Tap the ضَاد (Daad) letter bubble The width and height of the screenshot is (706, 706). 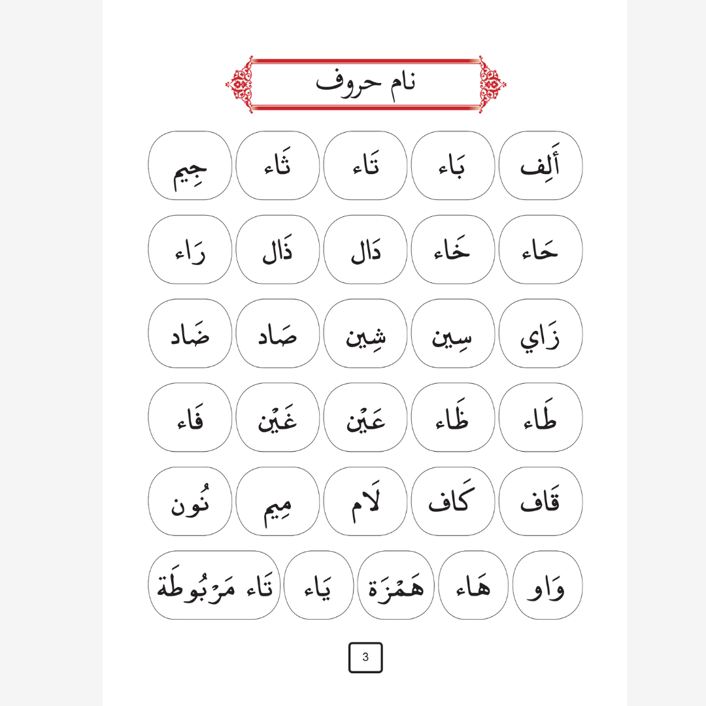click(x=190, y=333)
